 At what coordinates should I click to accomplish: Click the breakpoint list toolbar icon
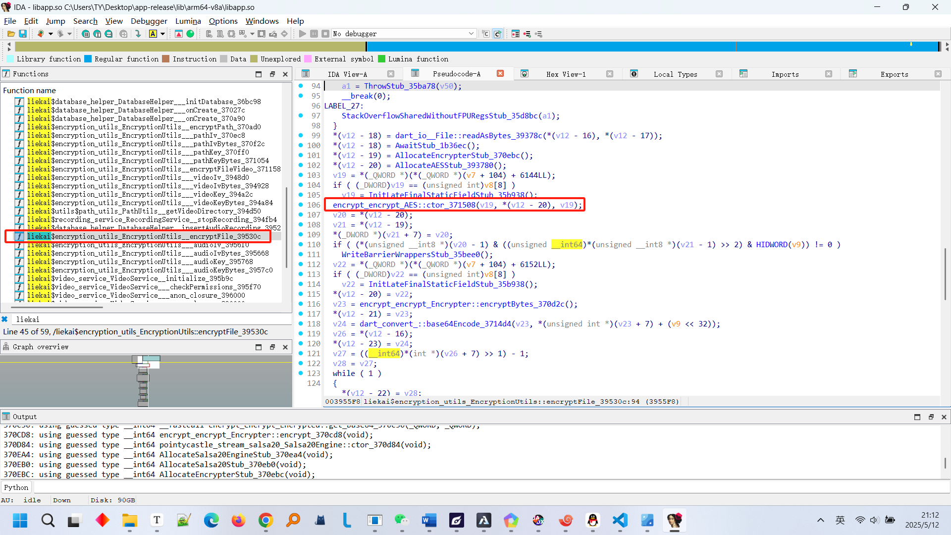(516, 34)
